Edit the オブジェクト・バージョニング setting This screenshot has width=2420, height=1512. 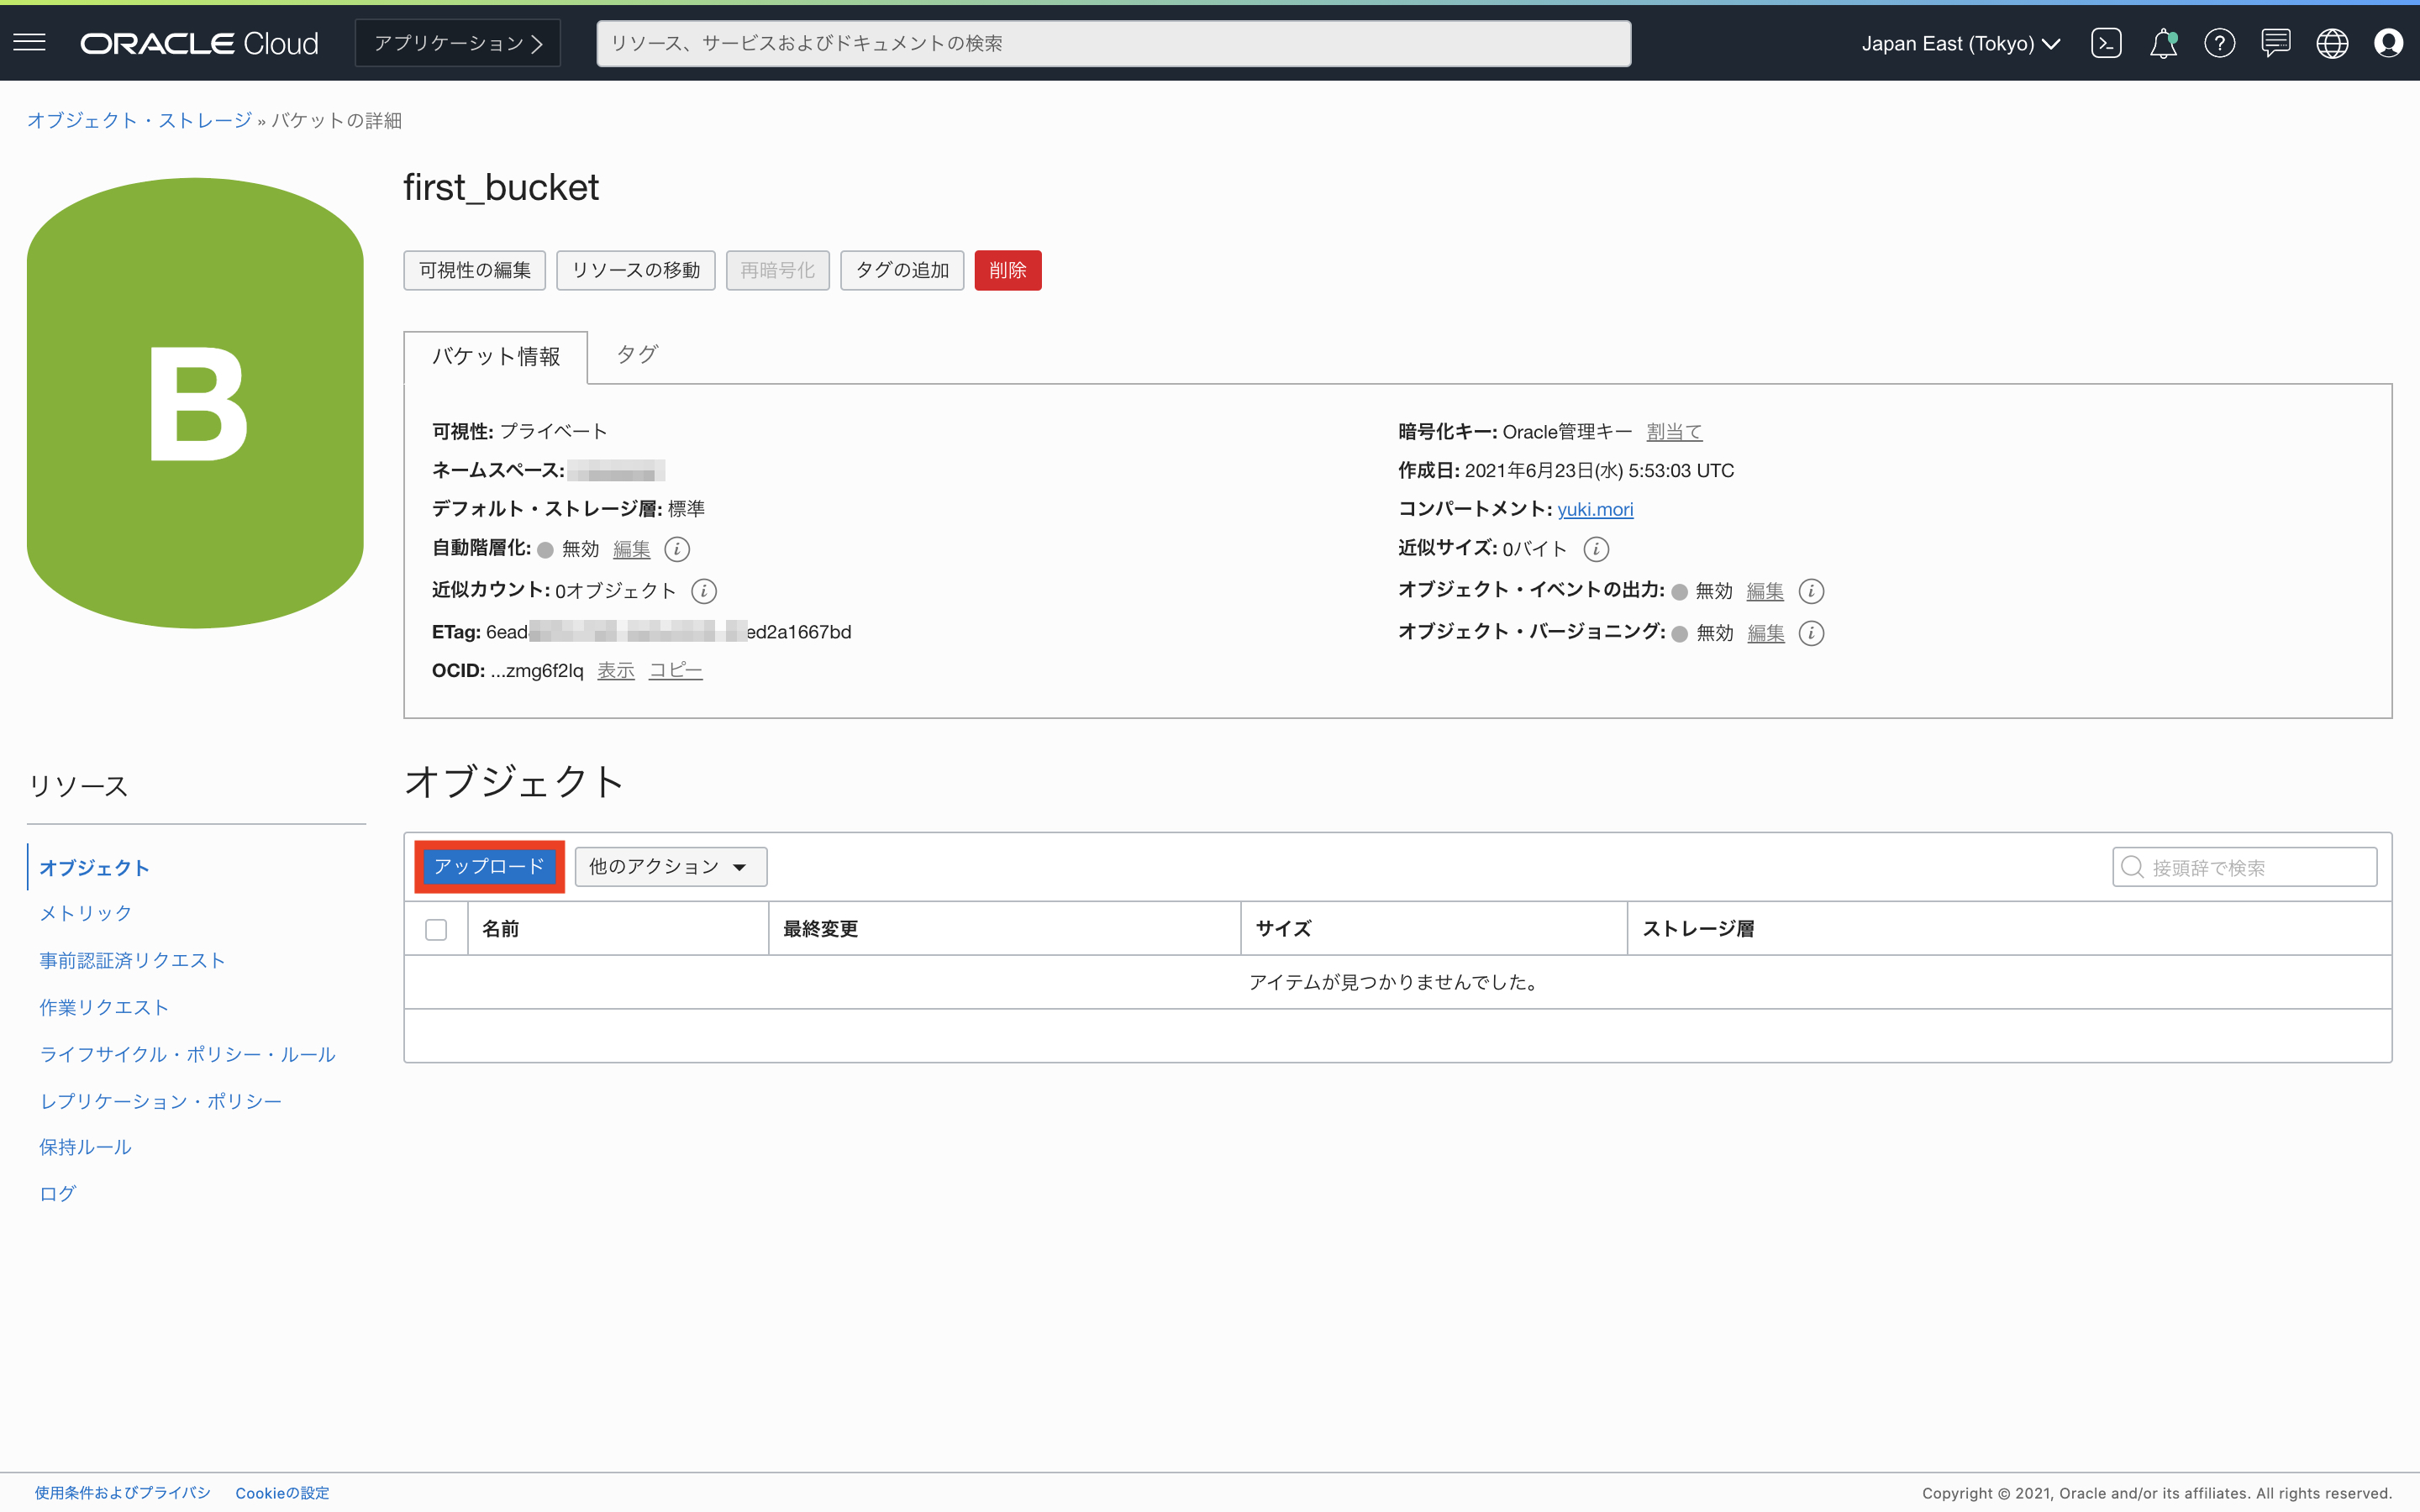1765,633
